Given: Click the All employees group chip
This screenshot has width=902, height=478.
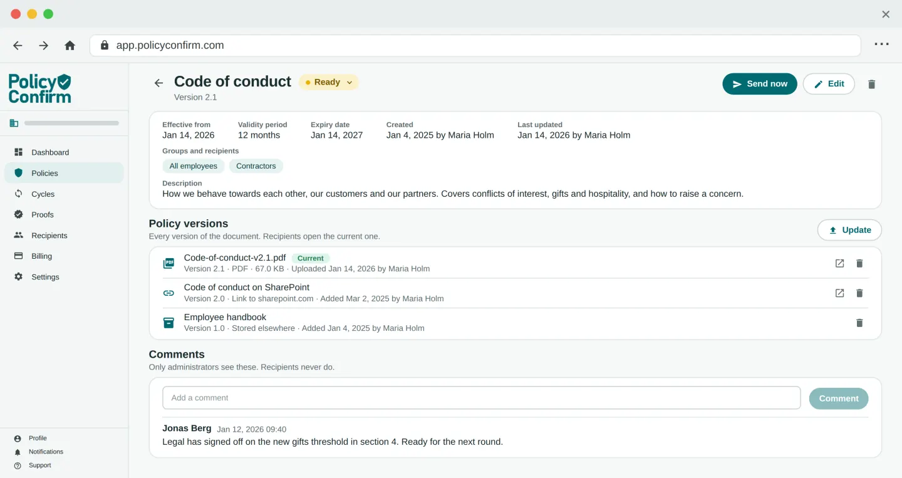Looking at the screenshot, I should click(x=194, y=166).
